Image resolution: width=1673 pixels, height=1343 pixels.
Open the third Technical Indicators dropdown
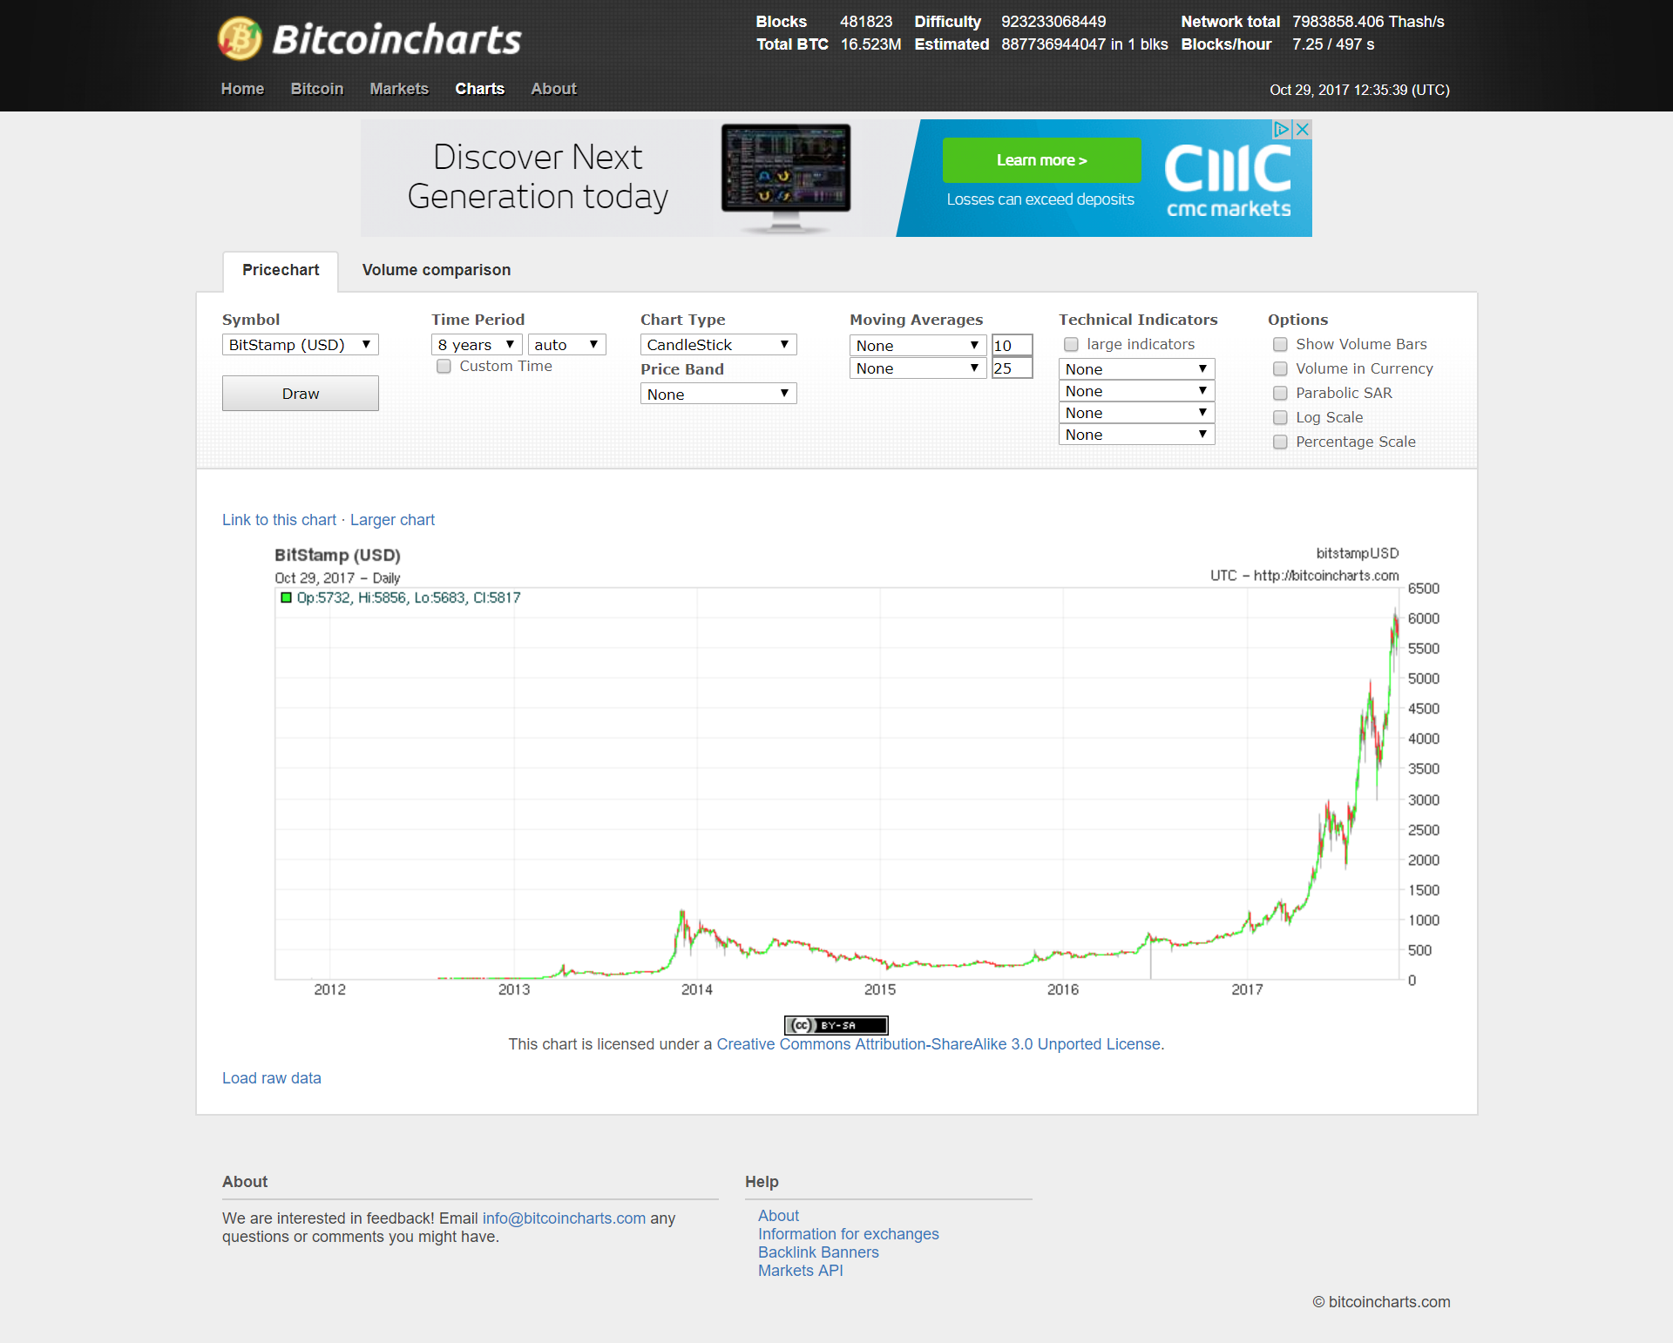(1136, 413)
